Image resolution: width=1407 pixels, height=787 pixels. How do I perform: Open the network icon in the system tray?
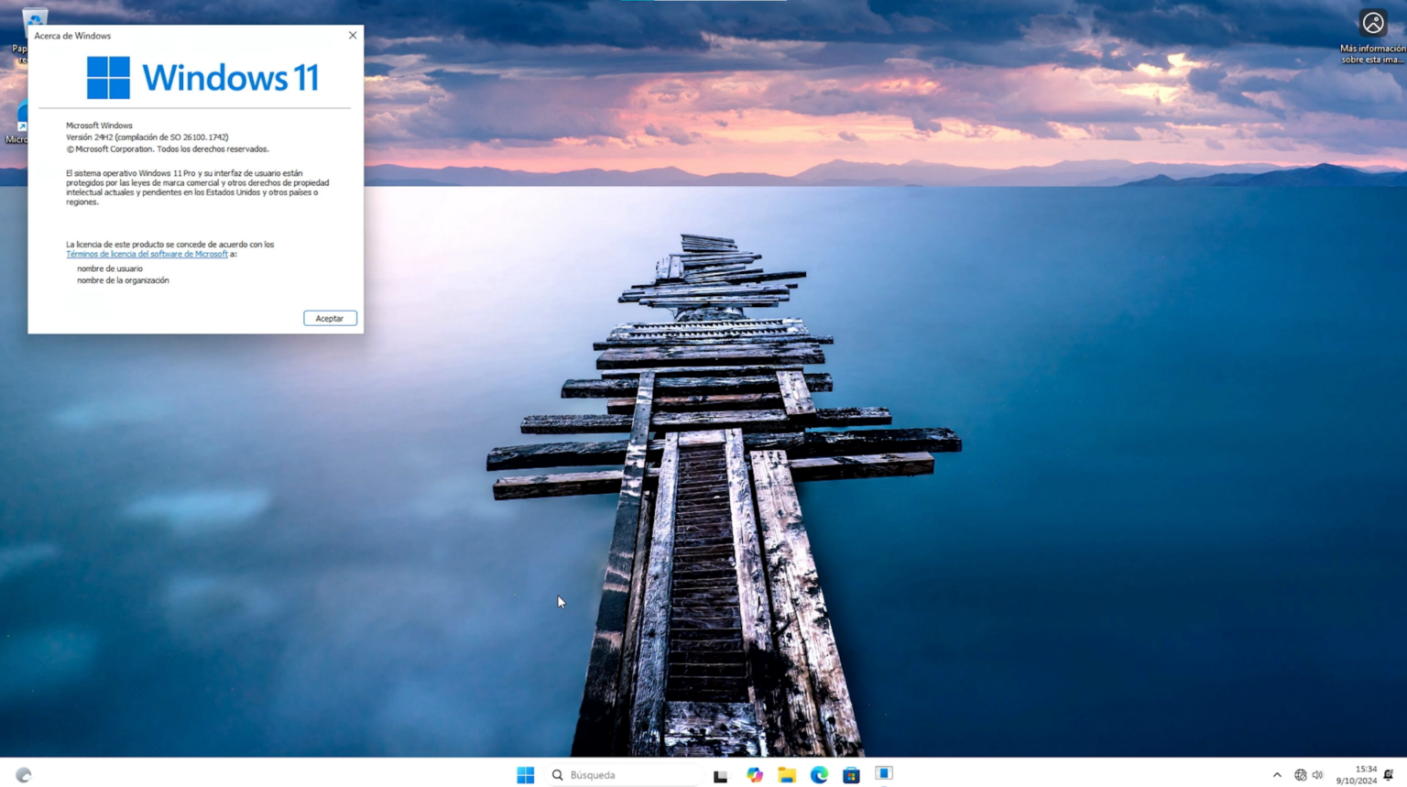tap(1300, 774)
